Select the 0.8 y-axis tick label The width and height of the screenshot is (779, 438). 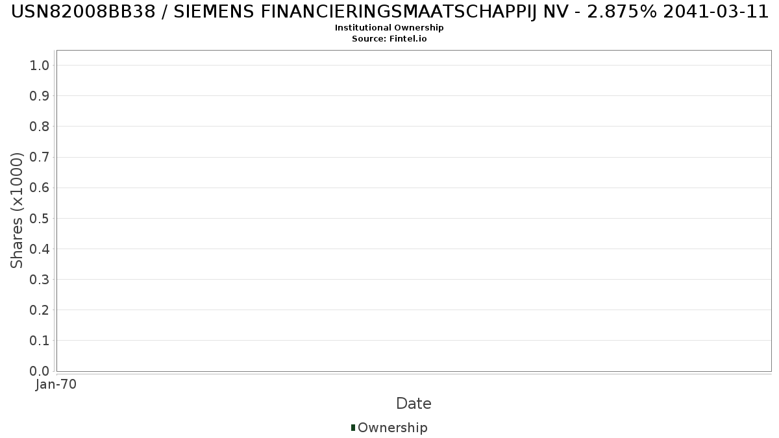pyautogui.click(x=40, y=126)
